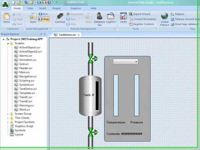Expand the Thin Clients folder
Image resolution: width=200 pixels, height=150 pixels.
click(8, 118)
